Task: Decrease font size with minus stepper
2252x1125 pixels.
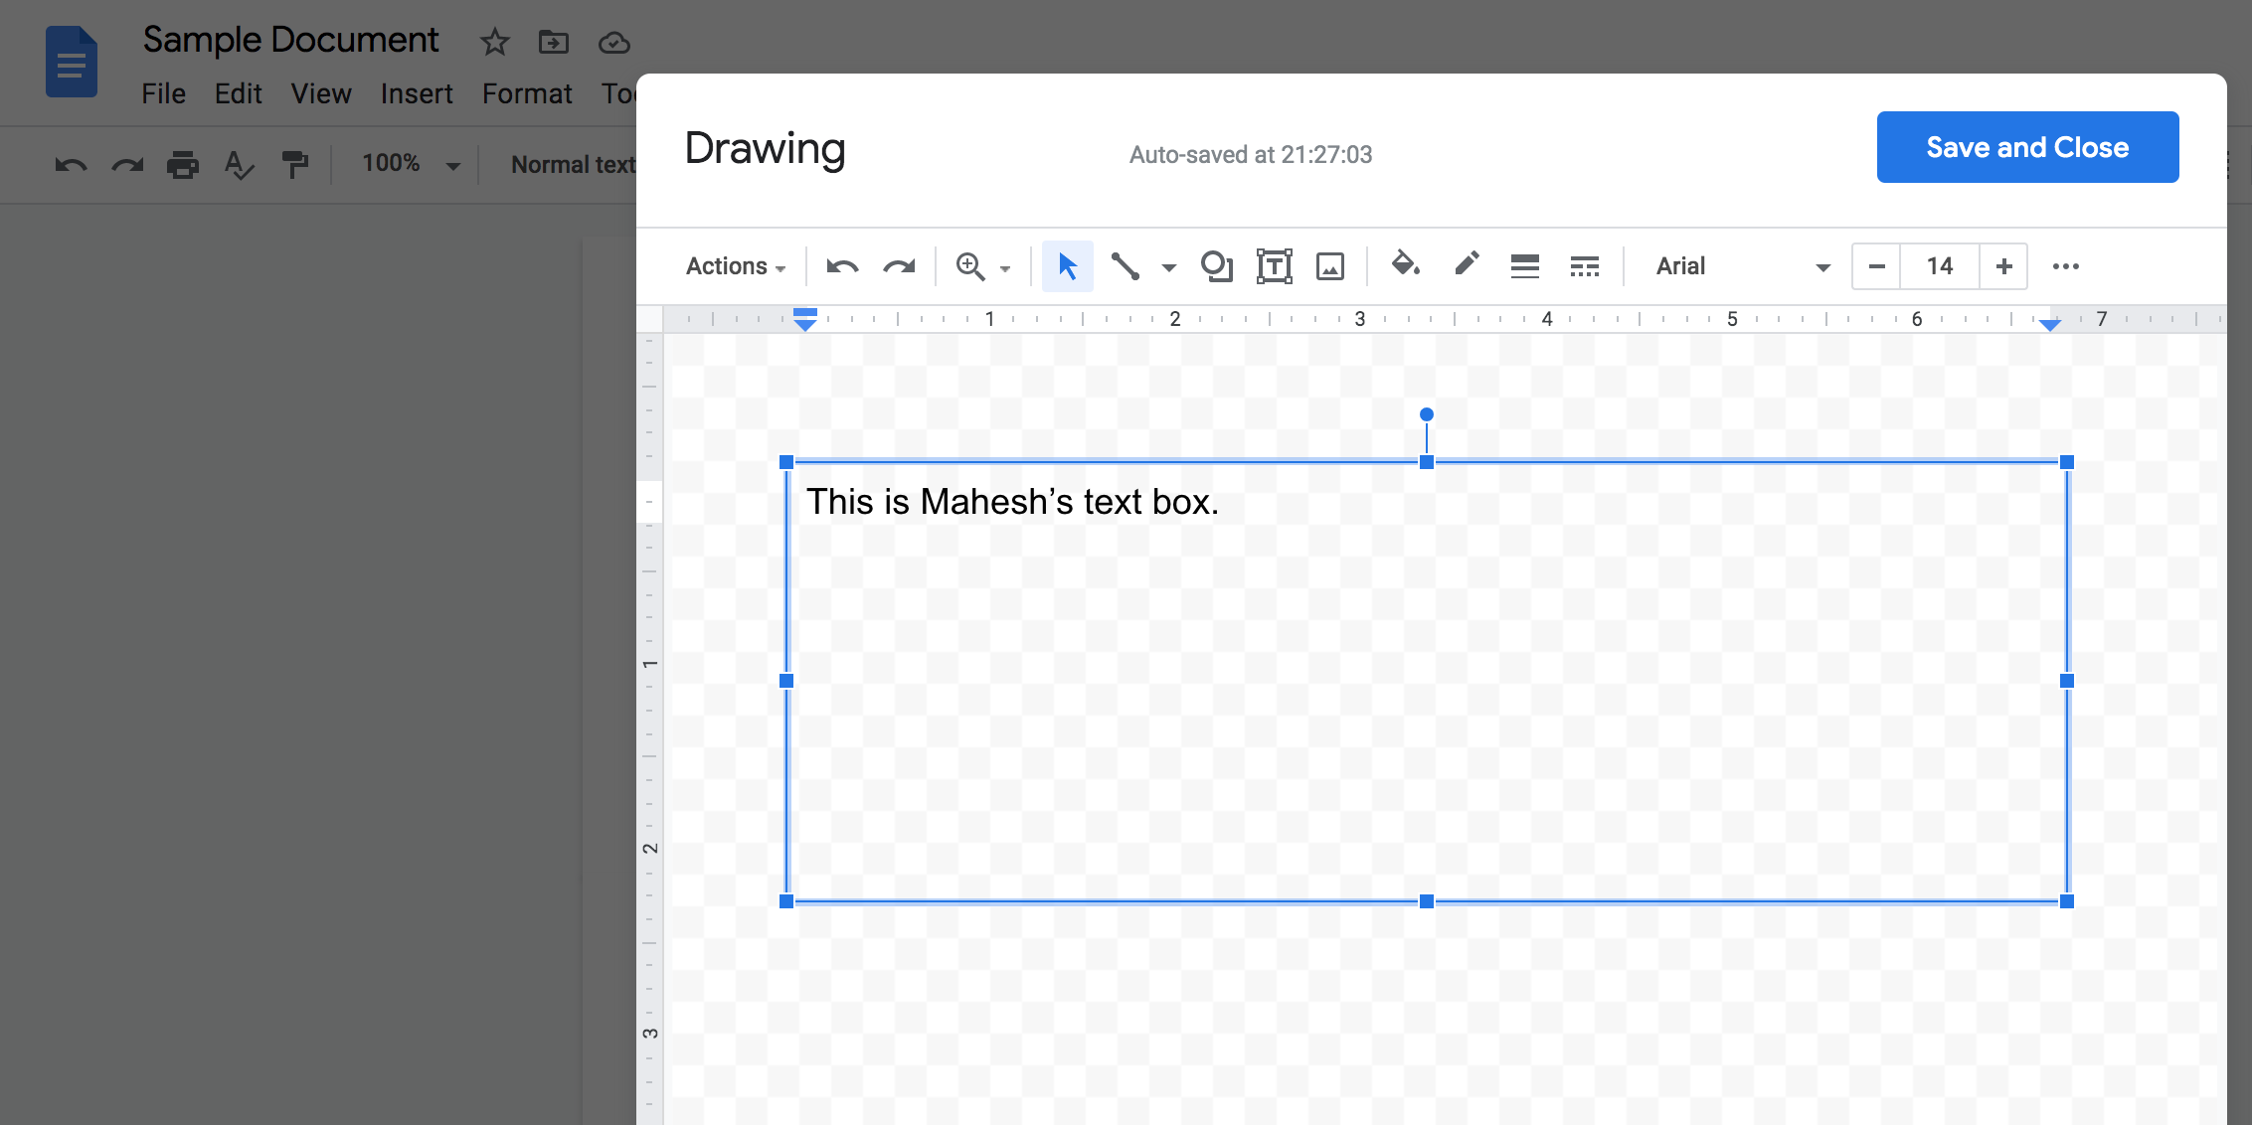Action: click(1876, 265)
